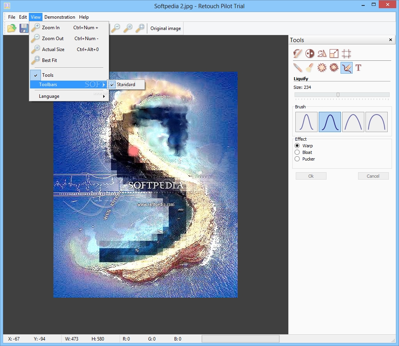Choose Actual Size from the View menu
The image size is (399, 346).
tap(69, 49)
